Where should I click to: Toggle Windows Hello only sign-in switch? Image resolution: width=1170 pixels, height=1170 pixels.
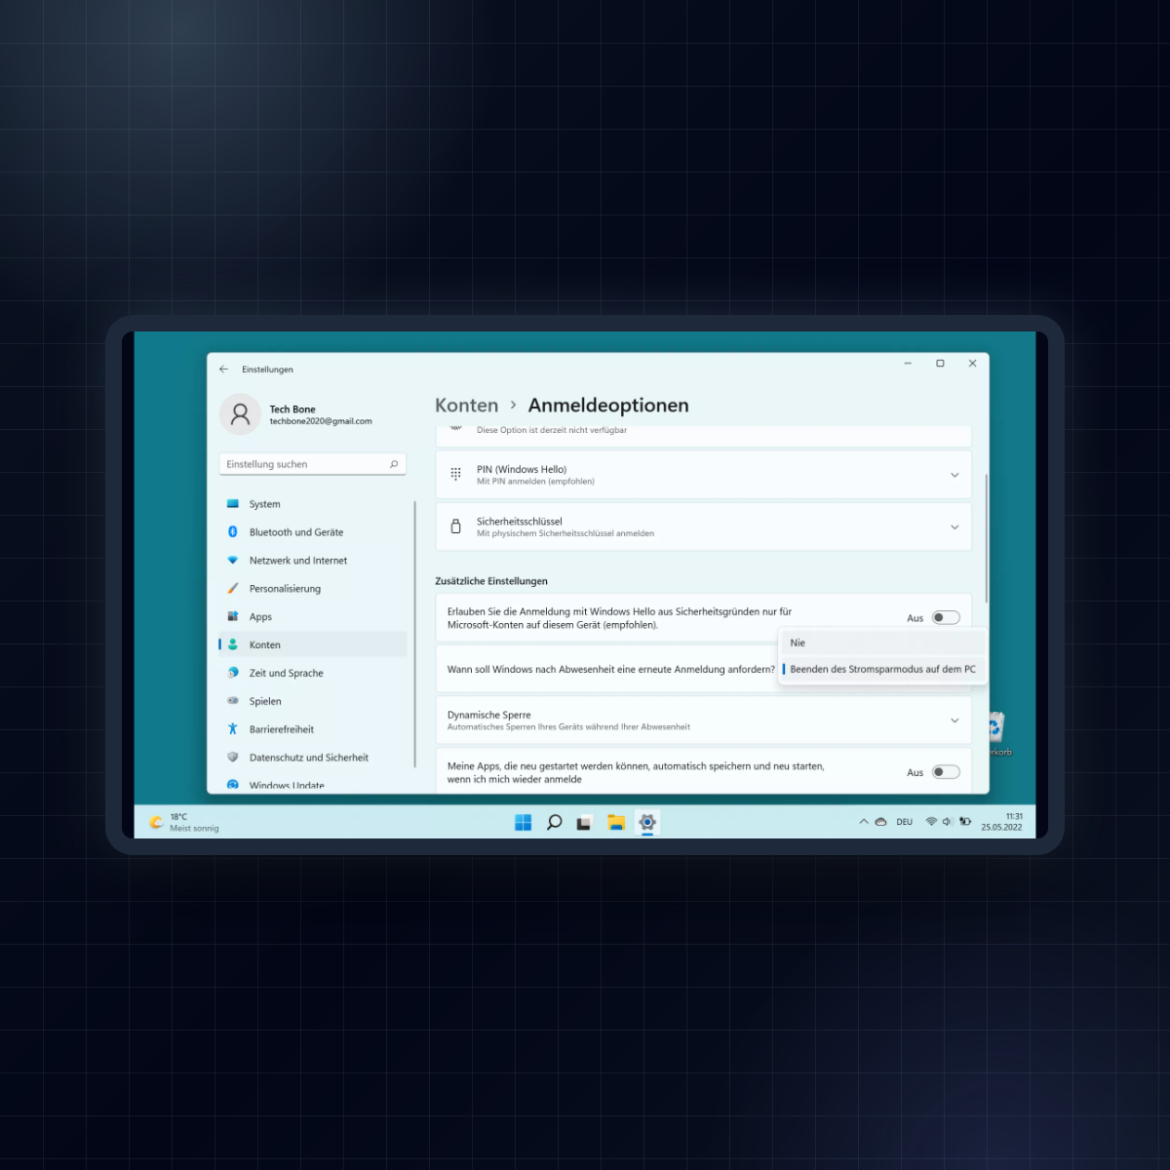click(x=946, y=618)
